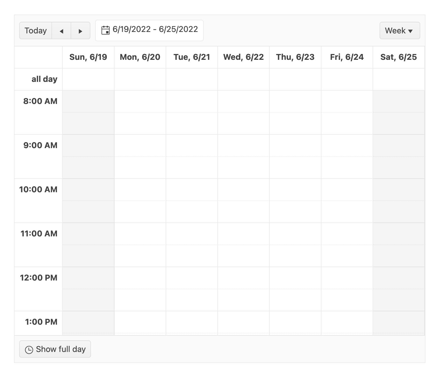
Task: Open the 6/19/2022 - 6/25/2022 date picker
Action: (x=149, y=30)
